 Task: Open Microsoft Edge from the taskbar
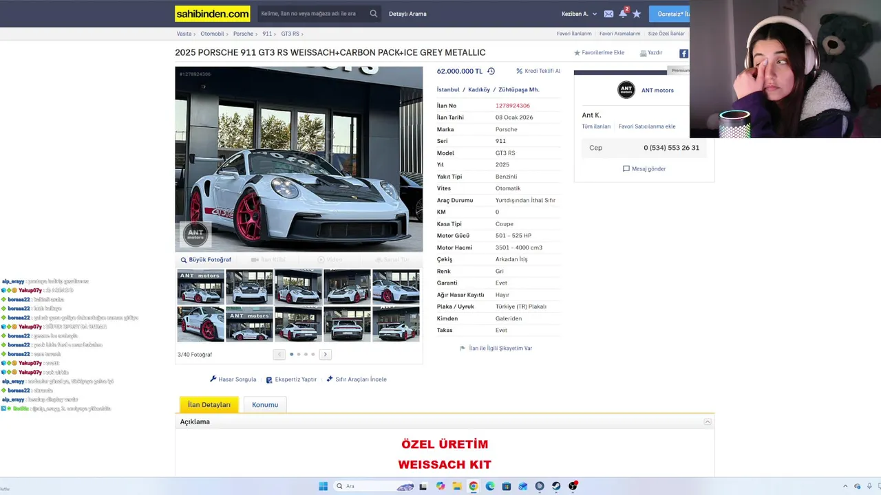490,486
